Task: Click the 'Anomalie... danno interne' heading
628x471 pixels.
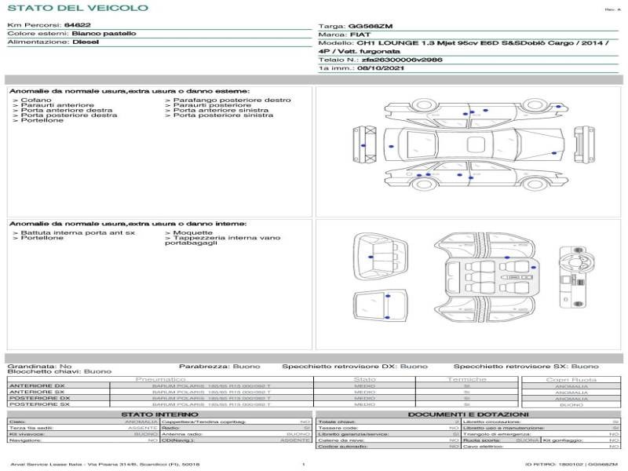Action: (x=128, y=224)
